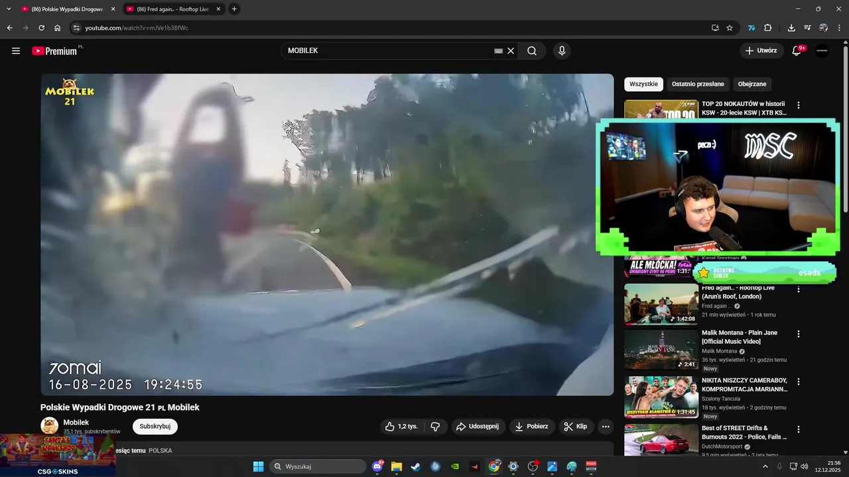Open options for Malik Montana Plain Jane video
This screenshot has width=849, height=477.
(x=799, y=335)
